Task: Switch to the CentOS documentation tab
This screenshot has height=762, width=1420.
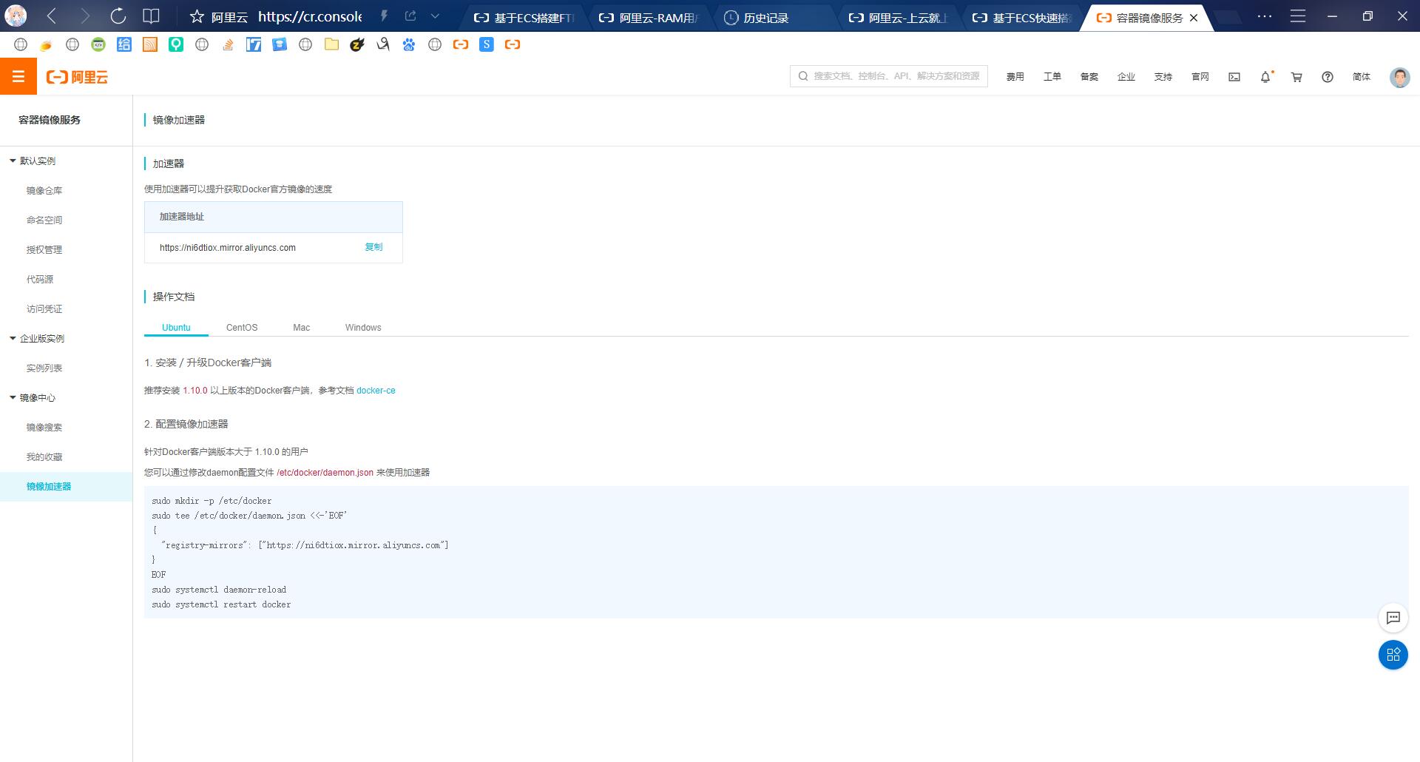Action: pos(242,327)
